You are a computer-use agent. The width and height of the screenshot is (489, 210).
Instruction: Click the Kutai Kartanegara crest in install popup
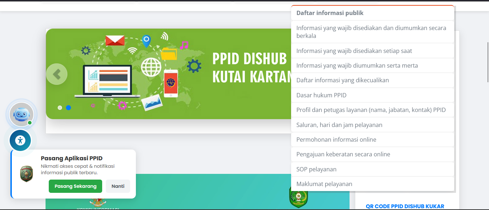coord(27,174)
